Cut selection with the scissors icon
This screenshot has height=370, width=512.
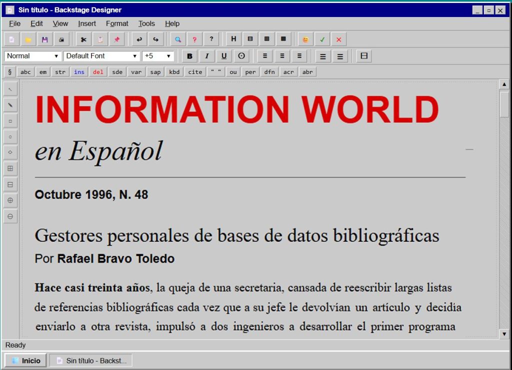tap(83, 39)
